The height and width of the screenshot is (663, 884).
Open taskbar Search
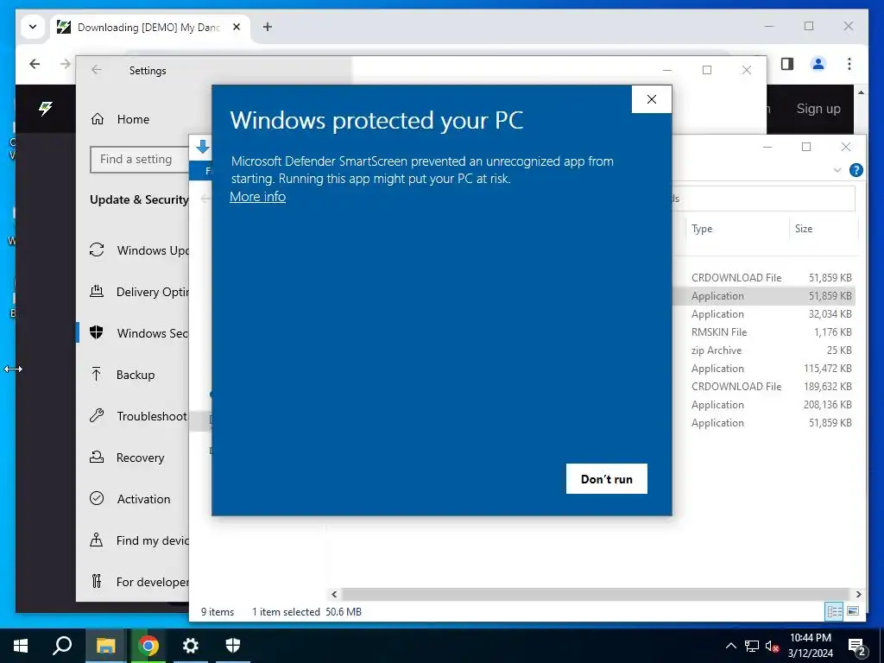point(62,646)
